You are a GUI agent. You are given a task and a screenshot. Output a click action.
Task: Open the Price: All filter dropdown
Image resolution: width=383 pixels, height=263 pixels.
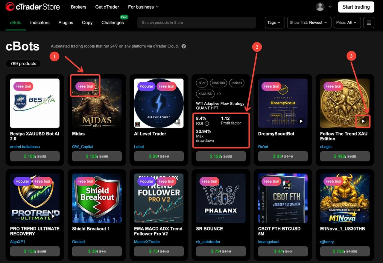click(x=347, y=22)
